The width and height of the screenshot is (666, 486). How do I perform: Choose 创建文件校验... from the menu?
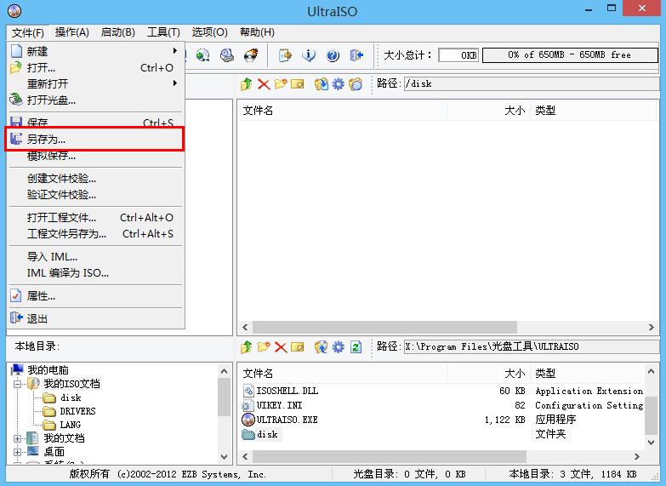coord(95,179)
